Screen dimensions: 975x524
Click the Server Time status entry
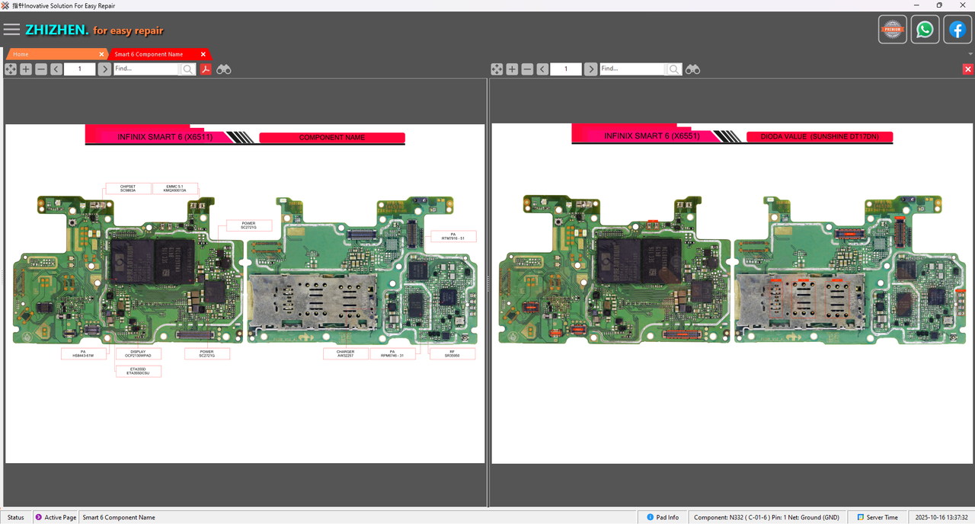[x=877, y=517]
